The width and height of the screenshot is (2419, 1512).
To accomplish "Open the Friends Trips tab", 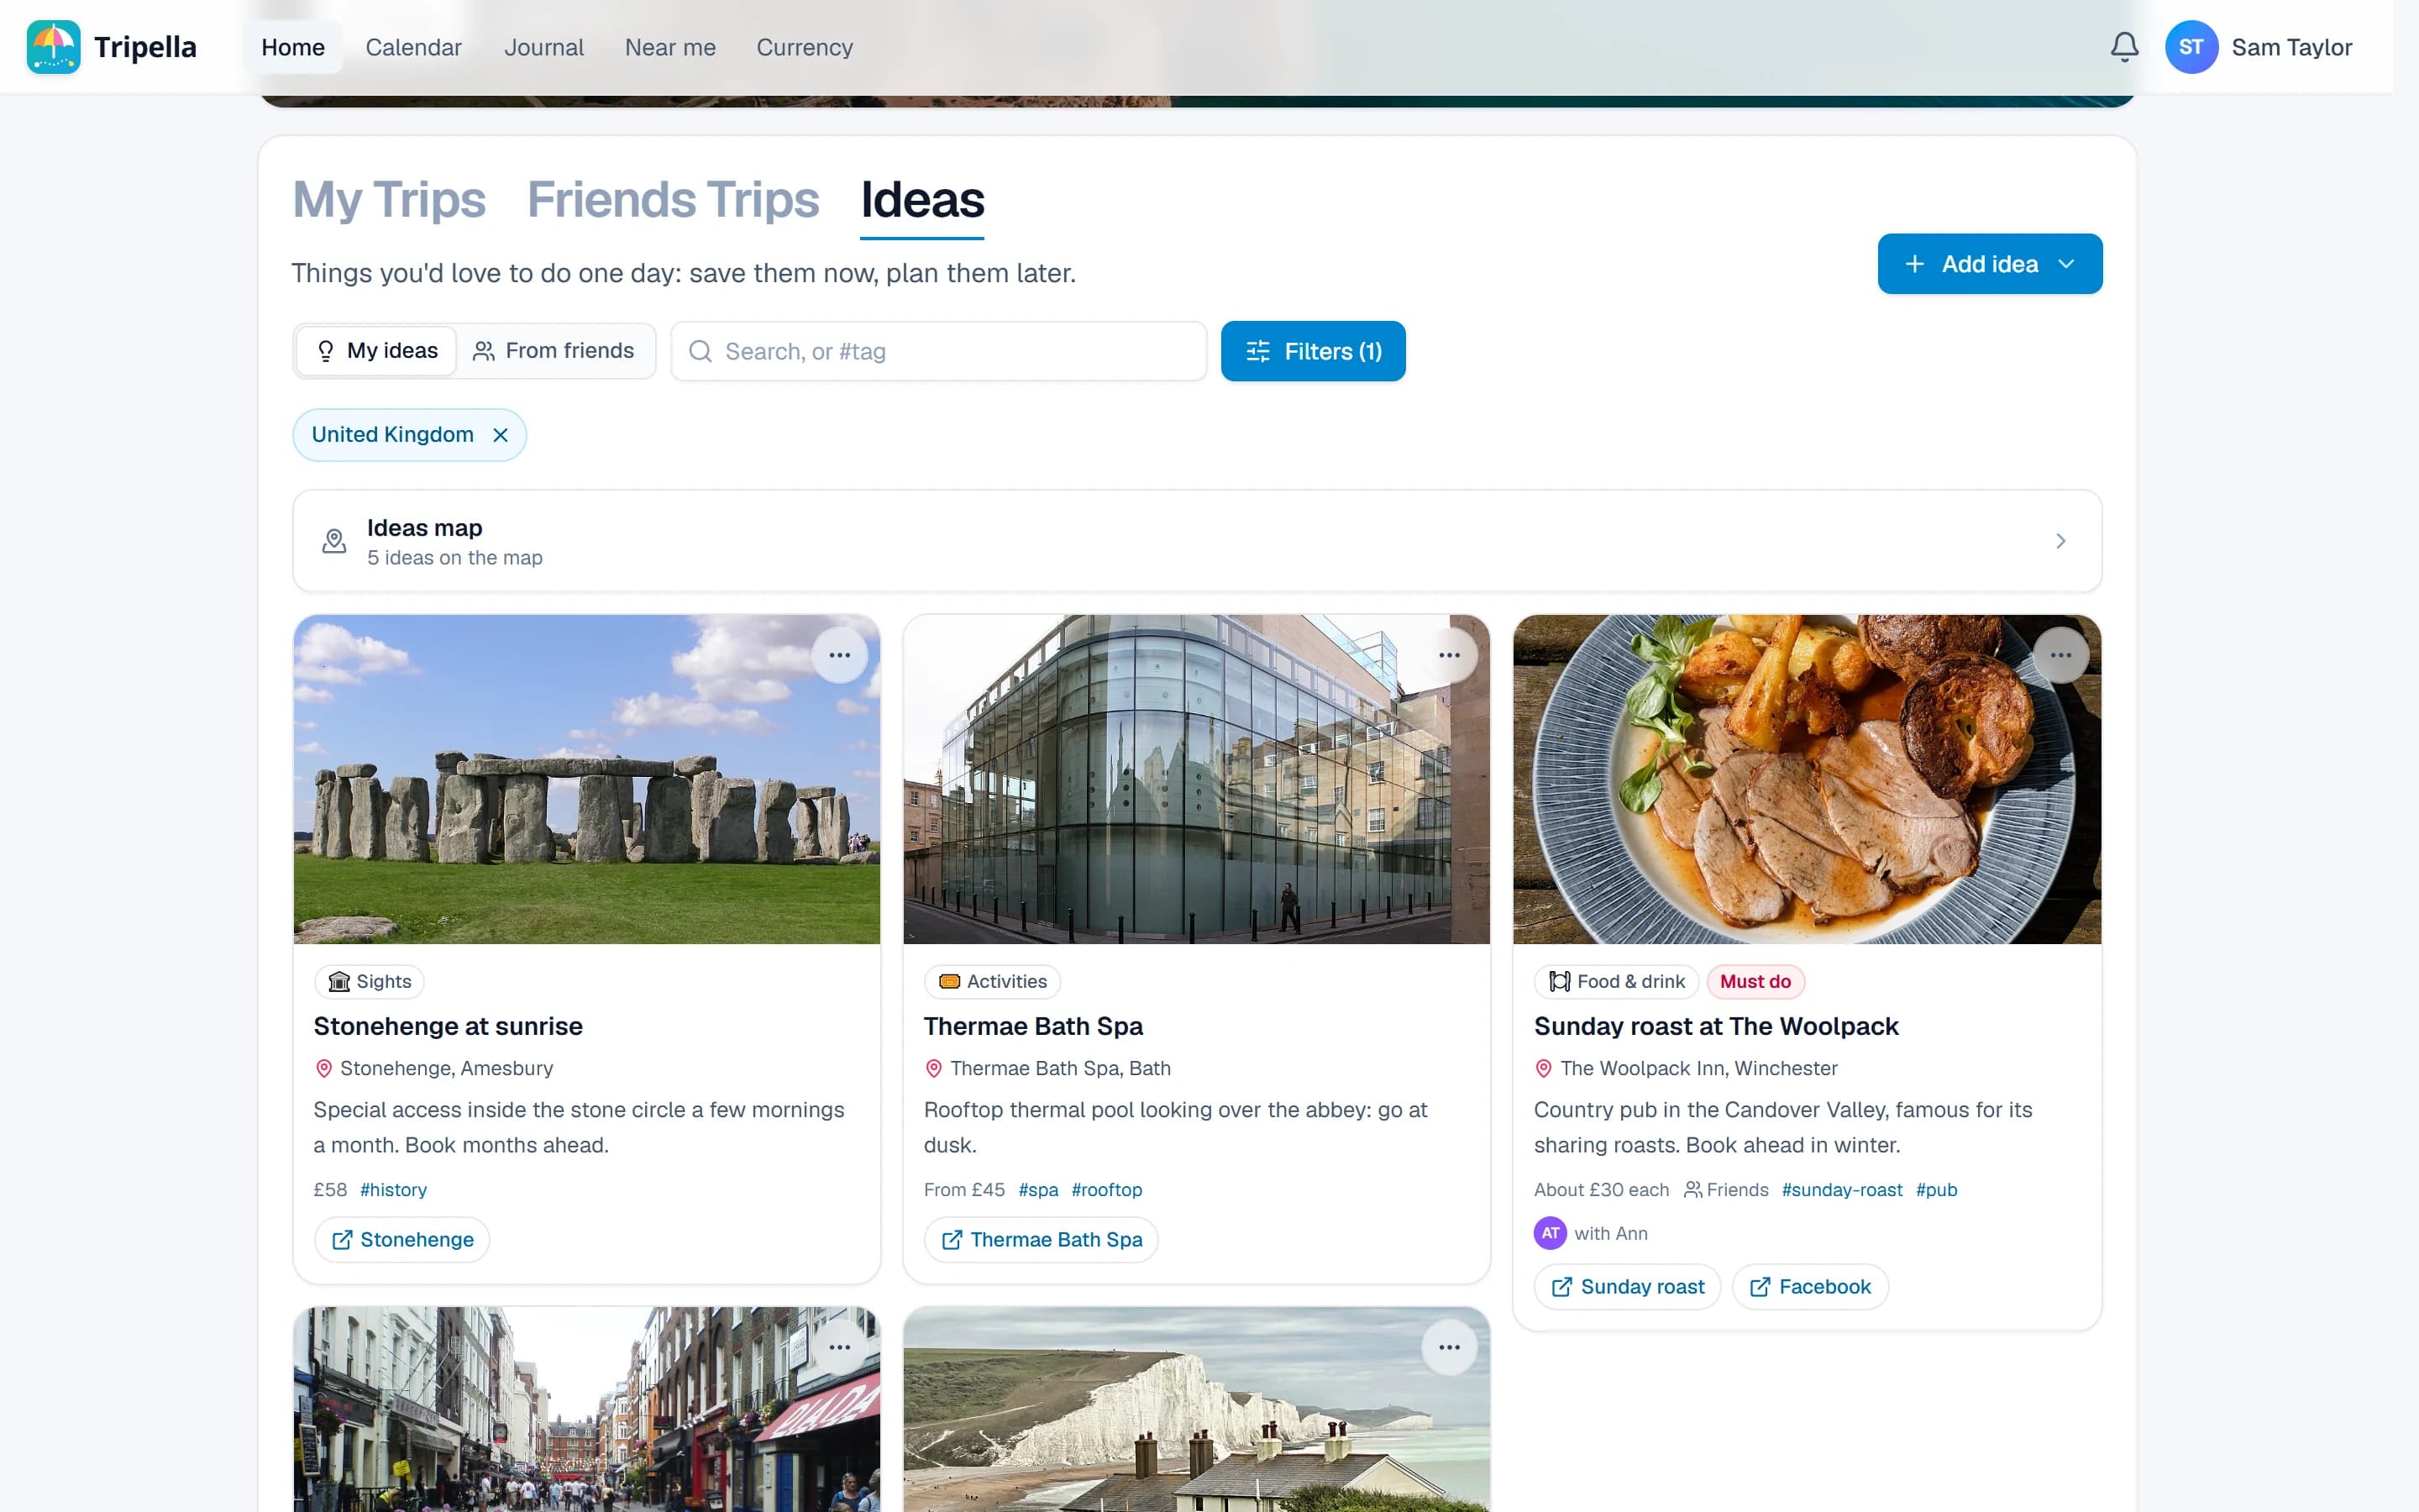I will (x=673, y=199).
